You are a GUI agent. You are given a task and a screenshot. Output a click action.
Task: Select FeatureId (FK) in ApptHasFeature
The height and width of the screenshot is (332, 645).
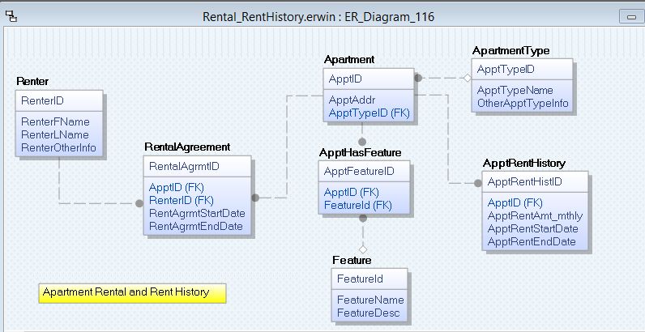click(x=357, y=206)
